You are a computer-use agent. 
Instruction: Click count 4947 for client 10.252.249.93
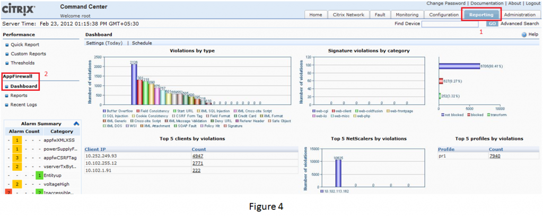pos(198,157)
